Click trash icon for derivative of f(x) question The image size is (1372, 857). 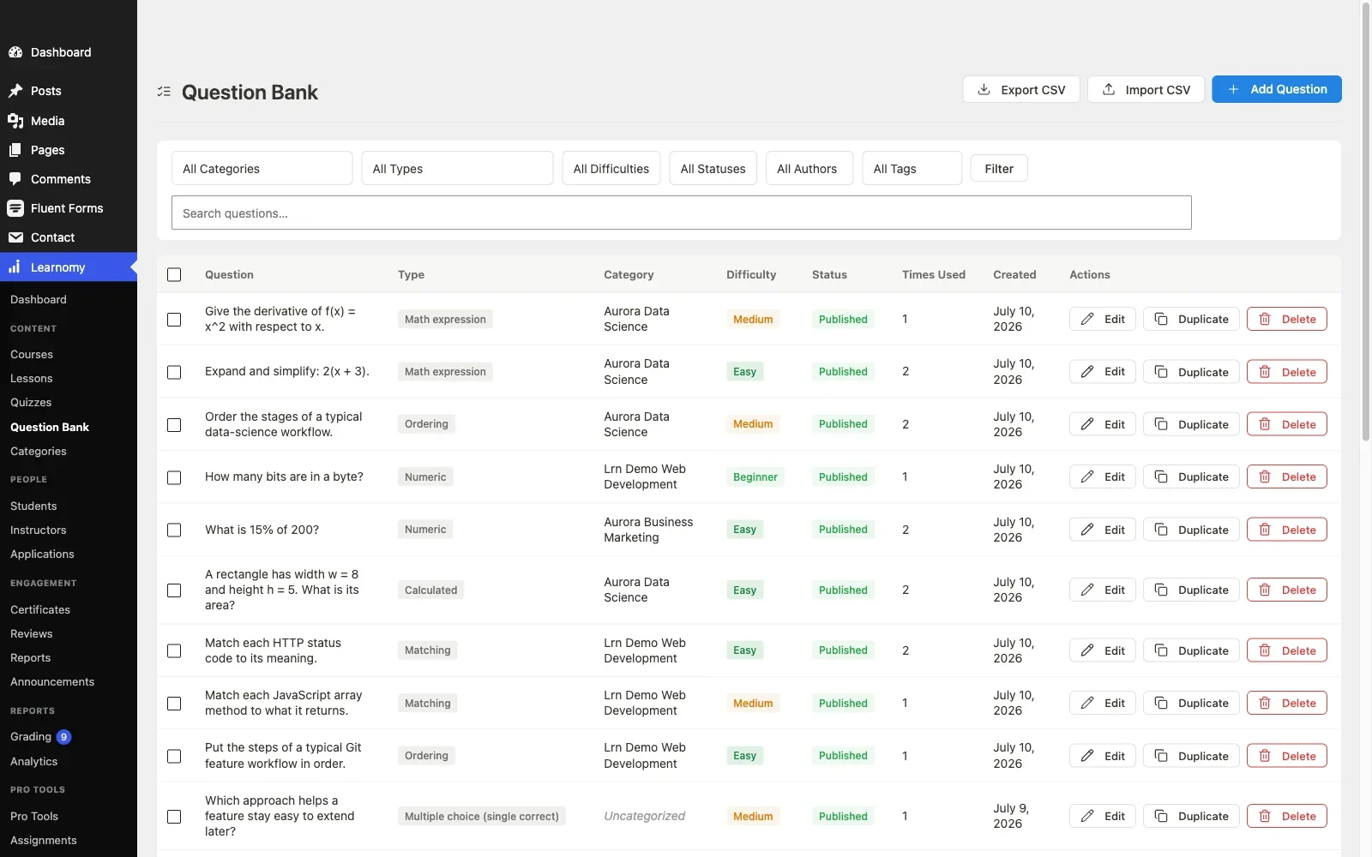click(x=1265, y=319)
